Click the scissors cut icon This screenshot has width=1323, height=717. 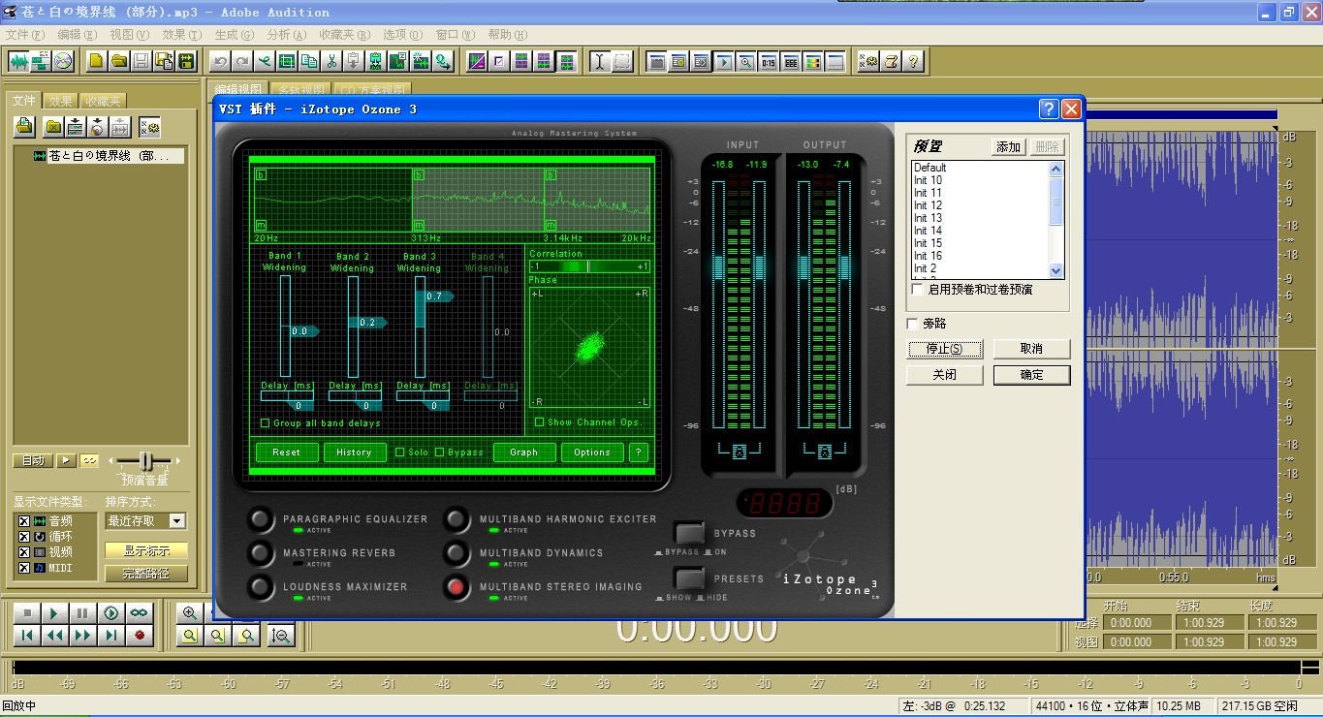point(331,61)
